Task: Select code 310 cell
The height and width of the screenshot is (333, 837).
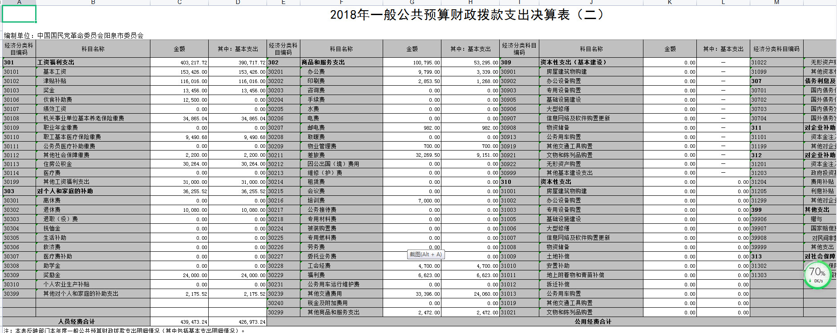Action: [x=519, y=182]
